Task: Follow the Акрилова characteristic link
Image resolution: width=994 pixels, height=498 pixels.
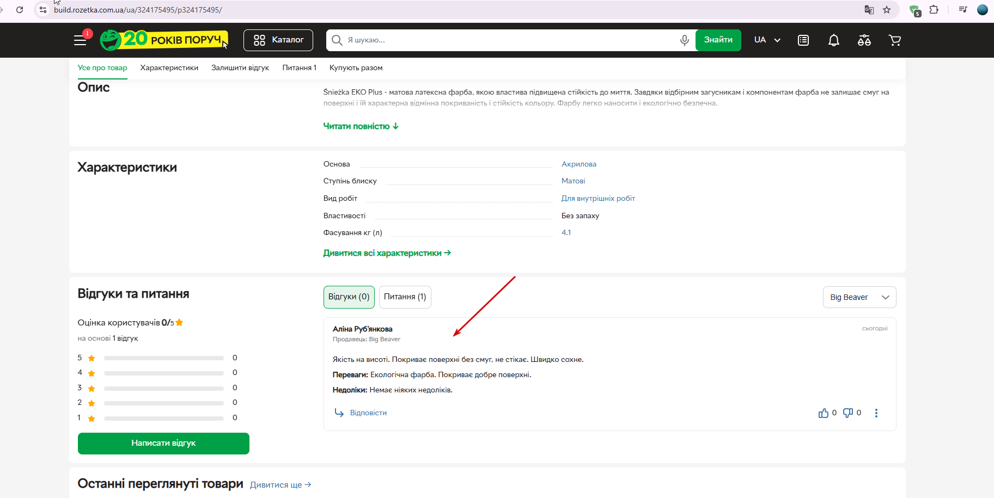Action: (x=579, y=164)
